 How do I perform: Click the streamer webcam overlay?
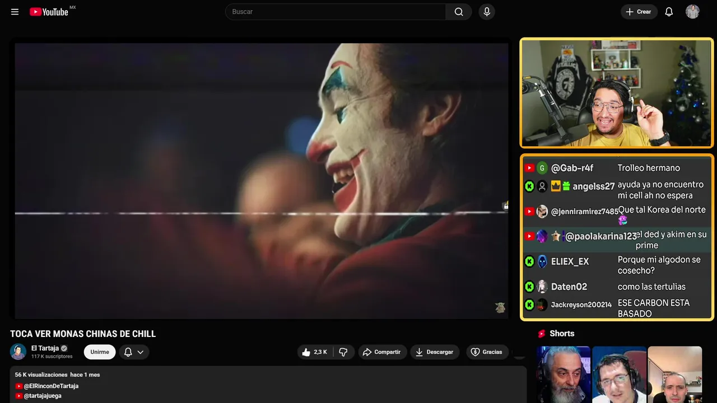pos(617,93)
